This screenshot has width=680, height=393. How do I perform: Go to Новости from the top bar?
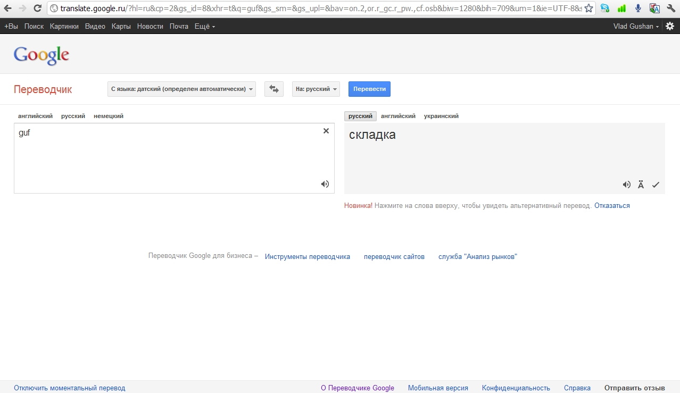pos(150,26)
